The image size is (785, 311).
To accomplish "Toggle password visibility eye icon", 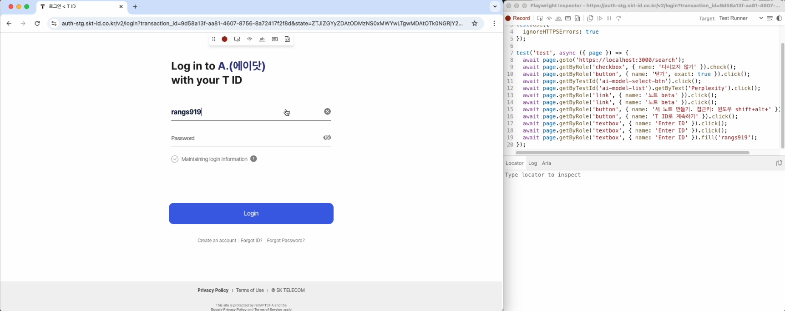I will click(327, 138).
